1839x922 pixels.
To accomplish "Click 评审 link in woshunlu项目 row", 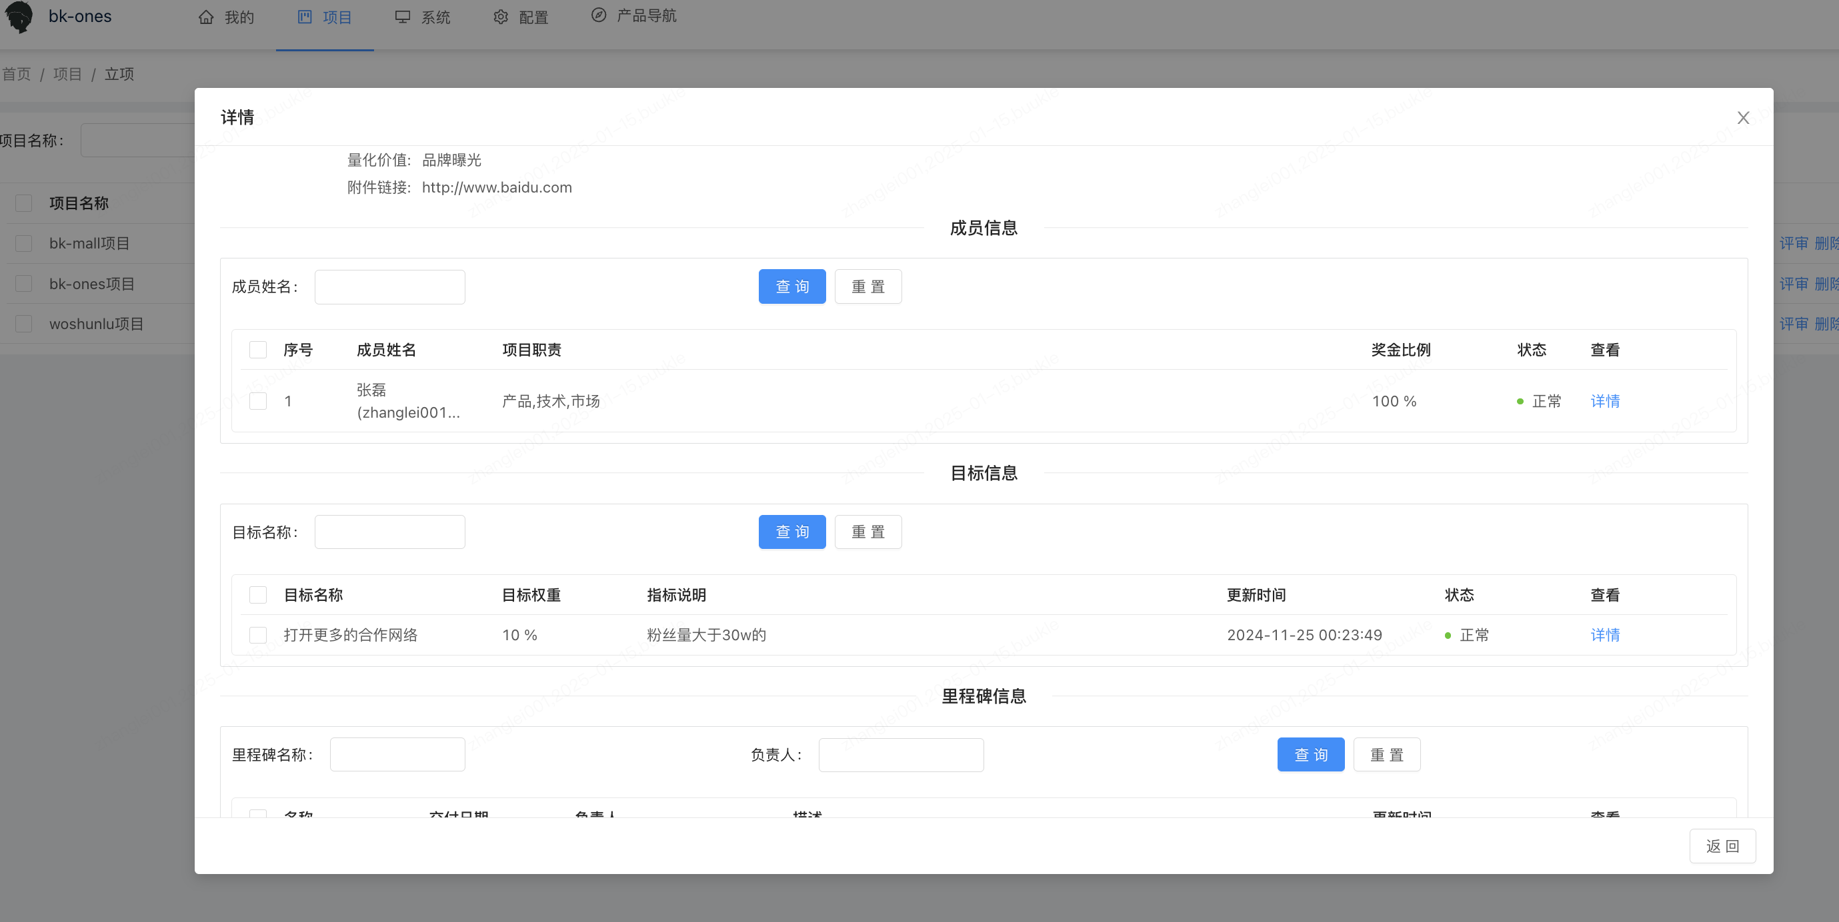I will point(1793,324).
